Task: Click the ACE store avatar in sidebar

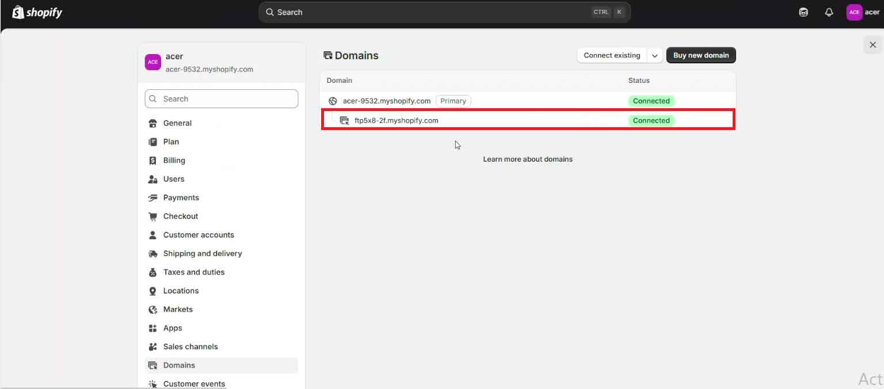Action: coord(153,62)
